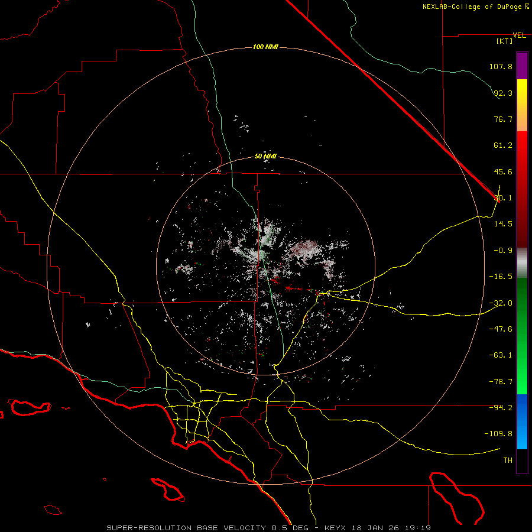Select the 61.2 scale value
This screenshot has height=532, width=532.
(x=503, y=145)
